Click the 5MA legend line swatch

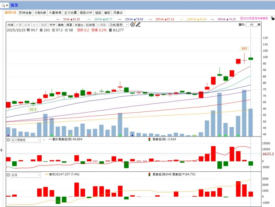click(58, 19)
